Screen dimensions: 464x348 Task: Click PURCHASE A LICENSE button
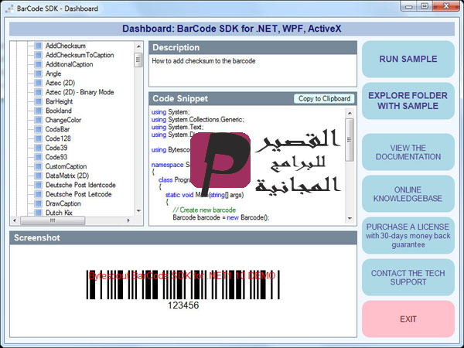[408, 236]
